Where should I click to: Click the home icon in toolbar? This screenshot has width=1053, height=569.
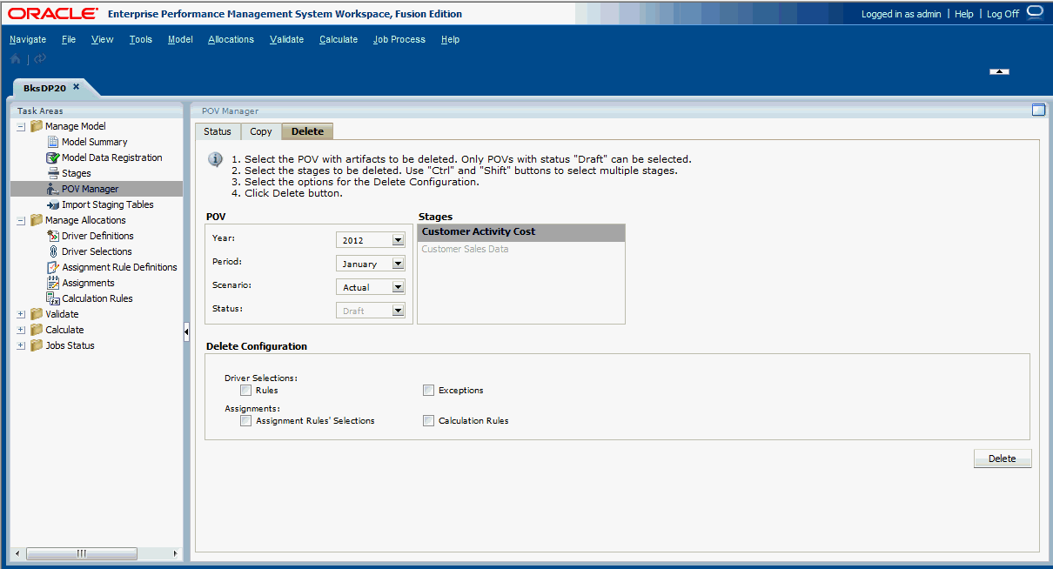[x=16, y=59]
